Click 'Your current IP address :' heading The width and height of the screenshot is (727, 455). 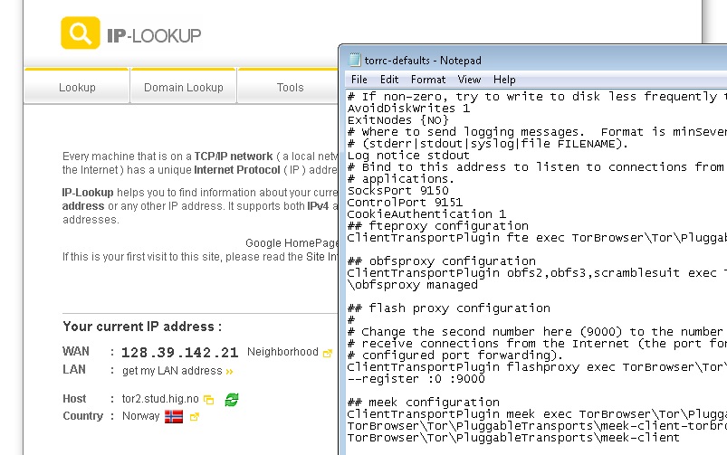coord(142,327)
